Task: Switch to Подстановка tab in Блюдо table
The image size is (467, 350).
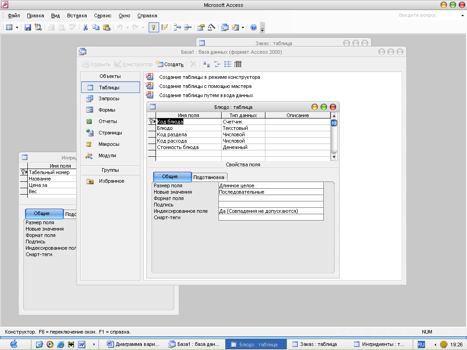Action: click(x=209, y=177)
